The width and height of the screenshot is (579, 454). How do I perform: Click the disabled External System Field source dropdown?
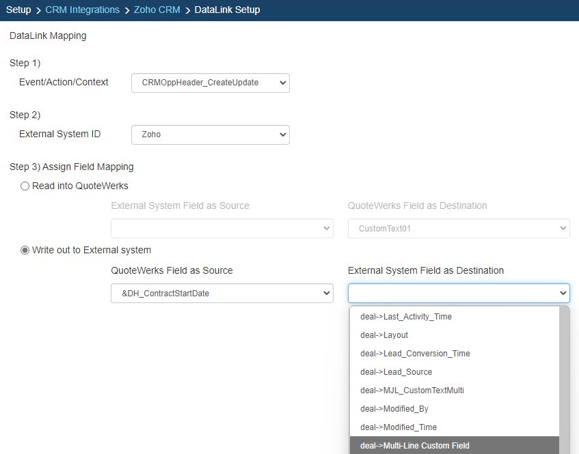(x=221, y=229)
